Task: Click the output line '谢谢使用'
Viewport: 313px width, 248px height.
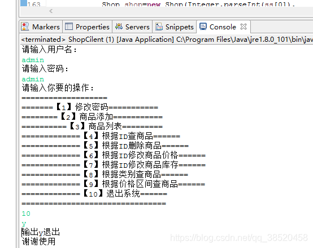Action: tap(38, 242)
